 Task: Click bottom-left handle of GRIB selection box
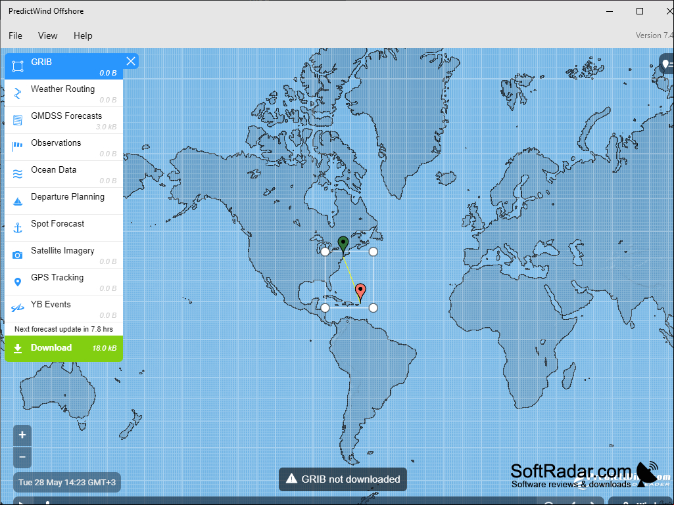(325, 308)
